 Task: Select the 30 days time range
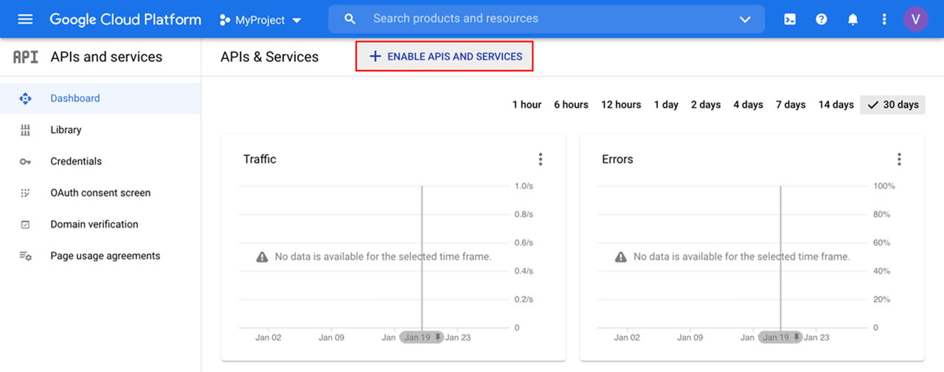click(x=892, y=105)
